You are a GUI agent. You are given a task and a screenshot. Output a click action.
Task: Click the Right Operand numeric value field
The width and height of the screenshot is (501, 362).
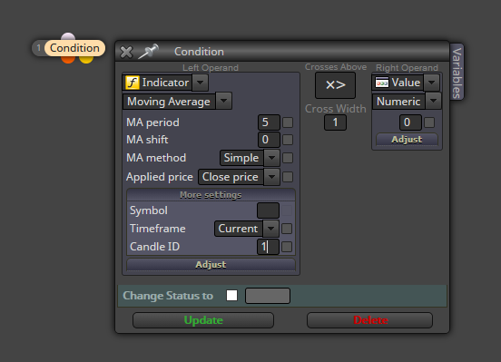(410, 122)
